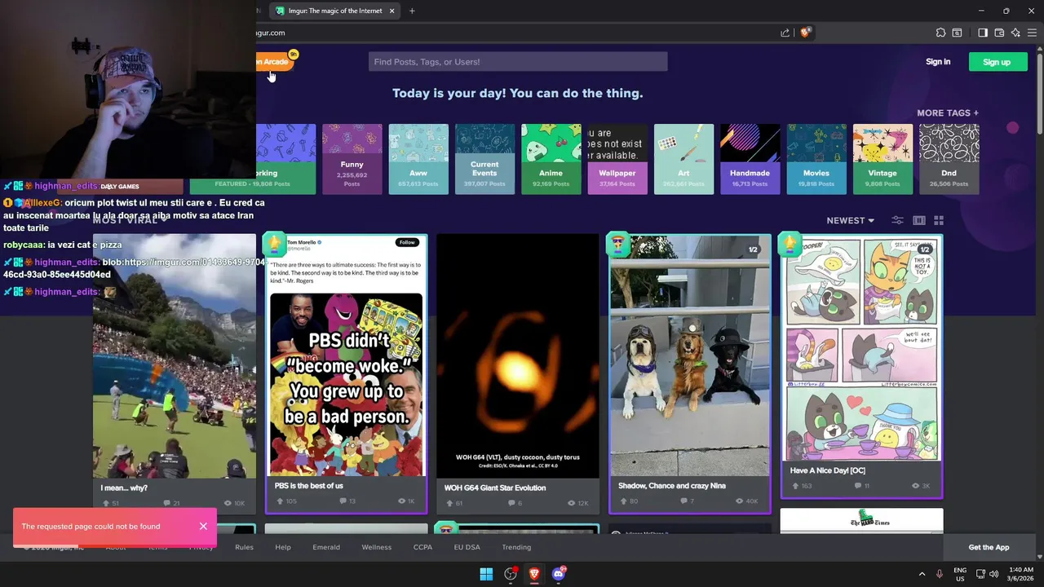Image resolution: width=1044 pixels, height=587 pixels.
Task: Toggle the browser sidebar panel icon
Action: pyautogui.click(x=983, y=33)
